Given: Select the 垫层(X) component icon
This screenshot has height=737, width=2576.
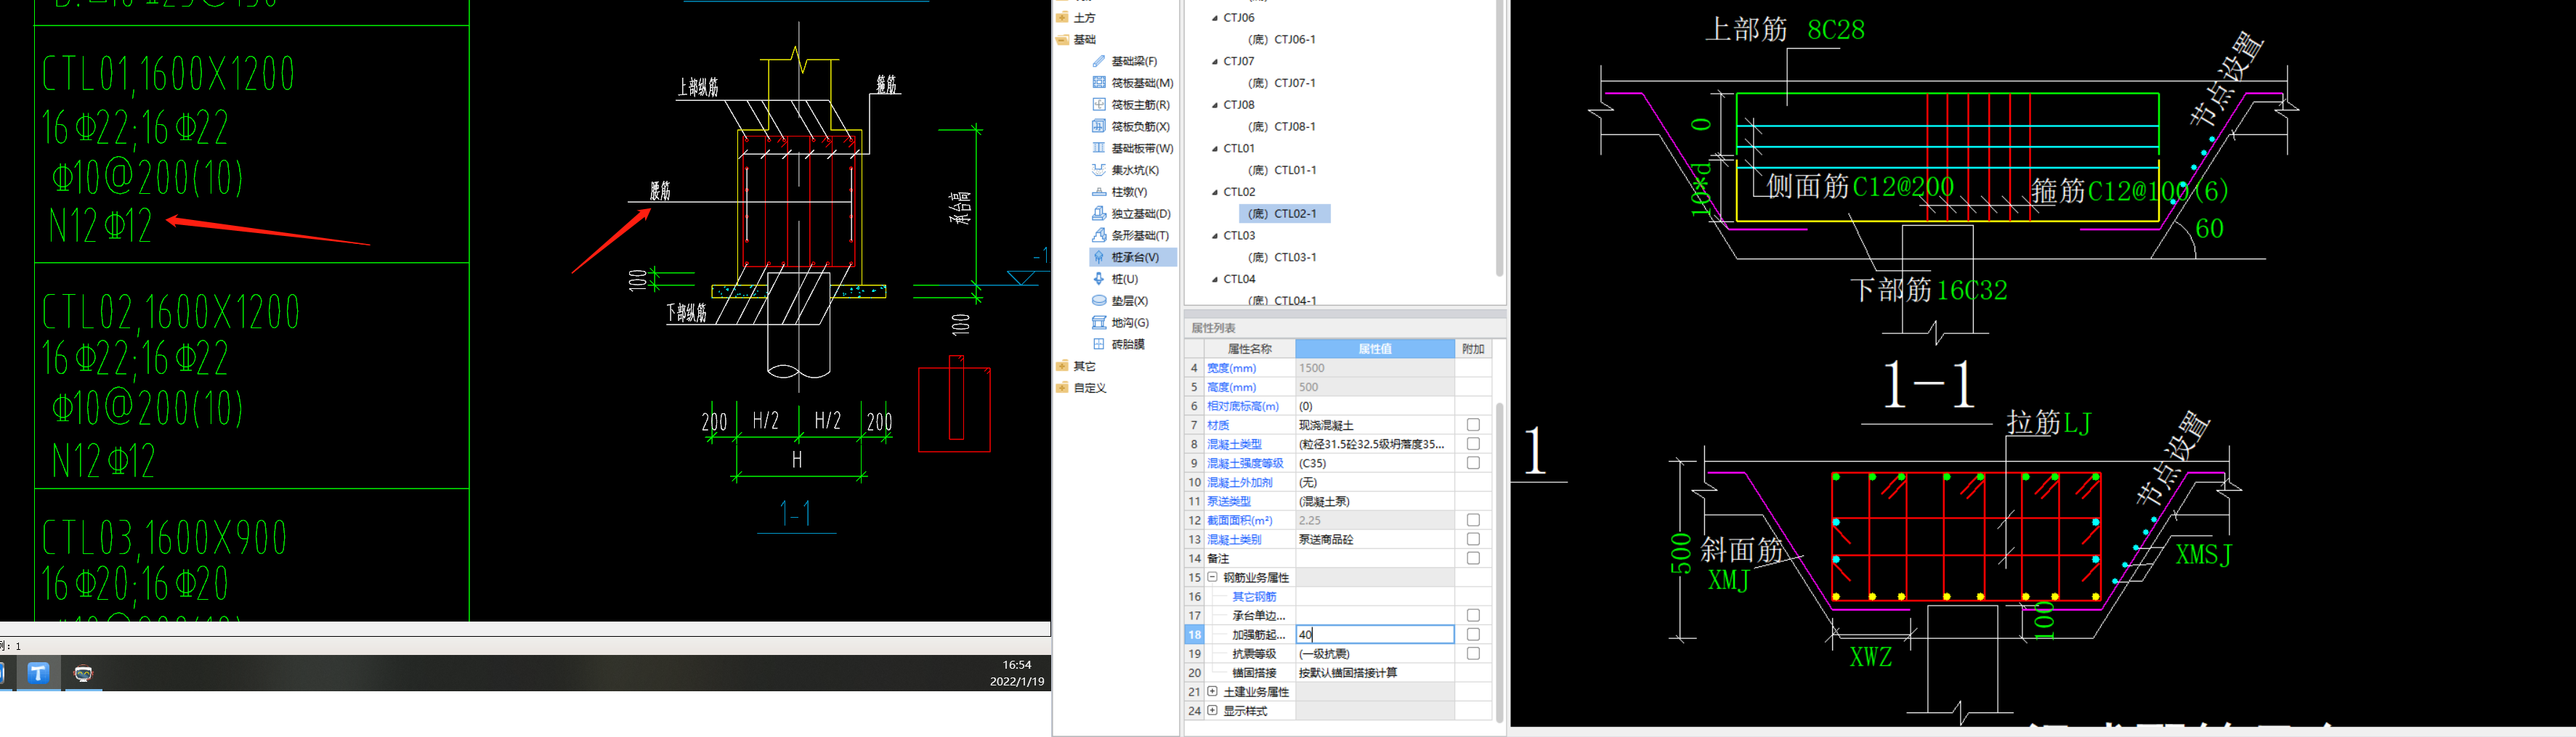Looking at the screenshot, I should coord(1099,301).
